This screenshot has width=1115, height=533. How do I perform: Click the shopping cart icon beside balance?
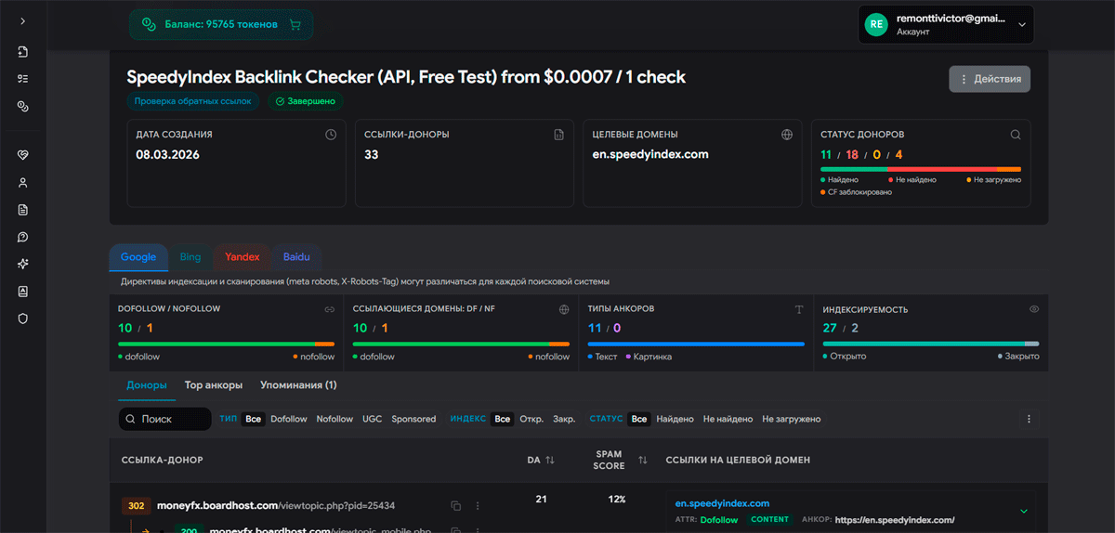click(295, 25)
